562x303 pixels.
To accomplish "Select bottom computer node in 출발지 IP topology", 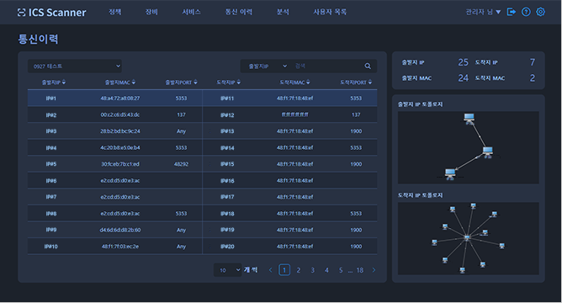I will [450, 174].
